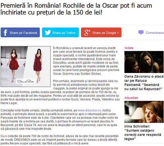
Task: Click the article title Premieră în România
Action: [x=76, y=9]
